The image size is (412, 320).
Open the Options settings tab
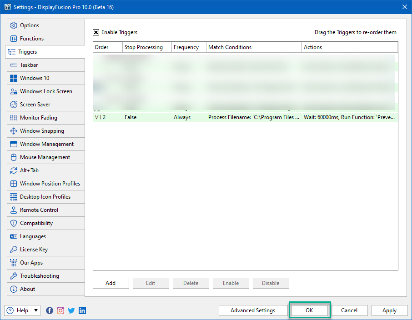(46, 25)
